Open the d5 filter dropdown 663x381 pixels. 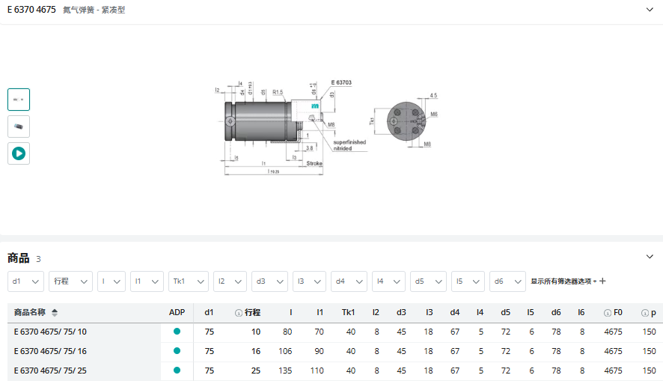pos(428,281)
